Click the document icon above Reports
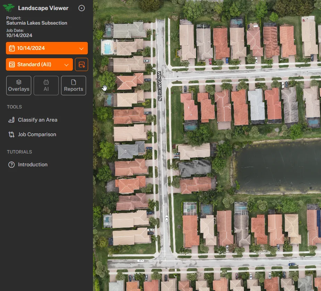321x291 pixels. click(x=74, y=82)
